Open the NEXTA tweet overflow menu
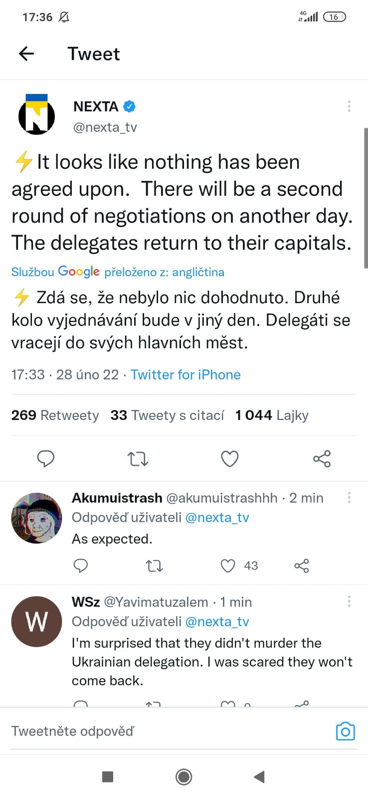The height and width of the screenshot is (799, 368). (349, 106)
